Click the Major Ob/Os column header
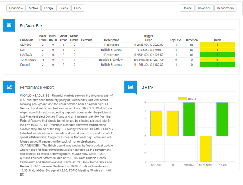The height and width of the screenshot is (185, 243). coord(53,38)
